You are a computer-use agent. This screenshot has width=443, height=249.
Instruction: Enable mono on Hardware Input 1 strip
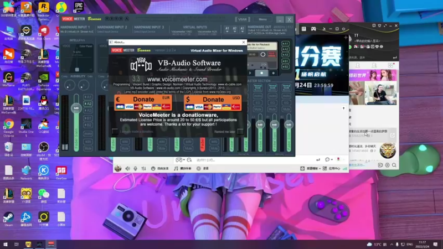(x=88, y=133)
